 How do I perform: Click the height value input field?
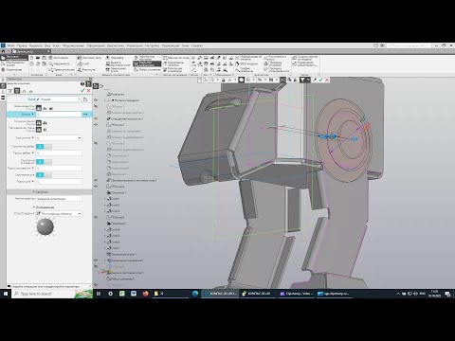pyautogui.click(x=59, y=114)
